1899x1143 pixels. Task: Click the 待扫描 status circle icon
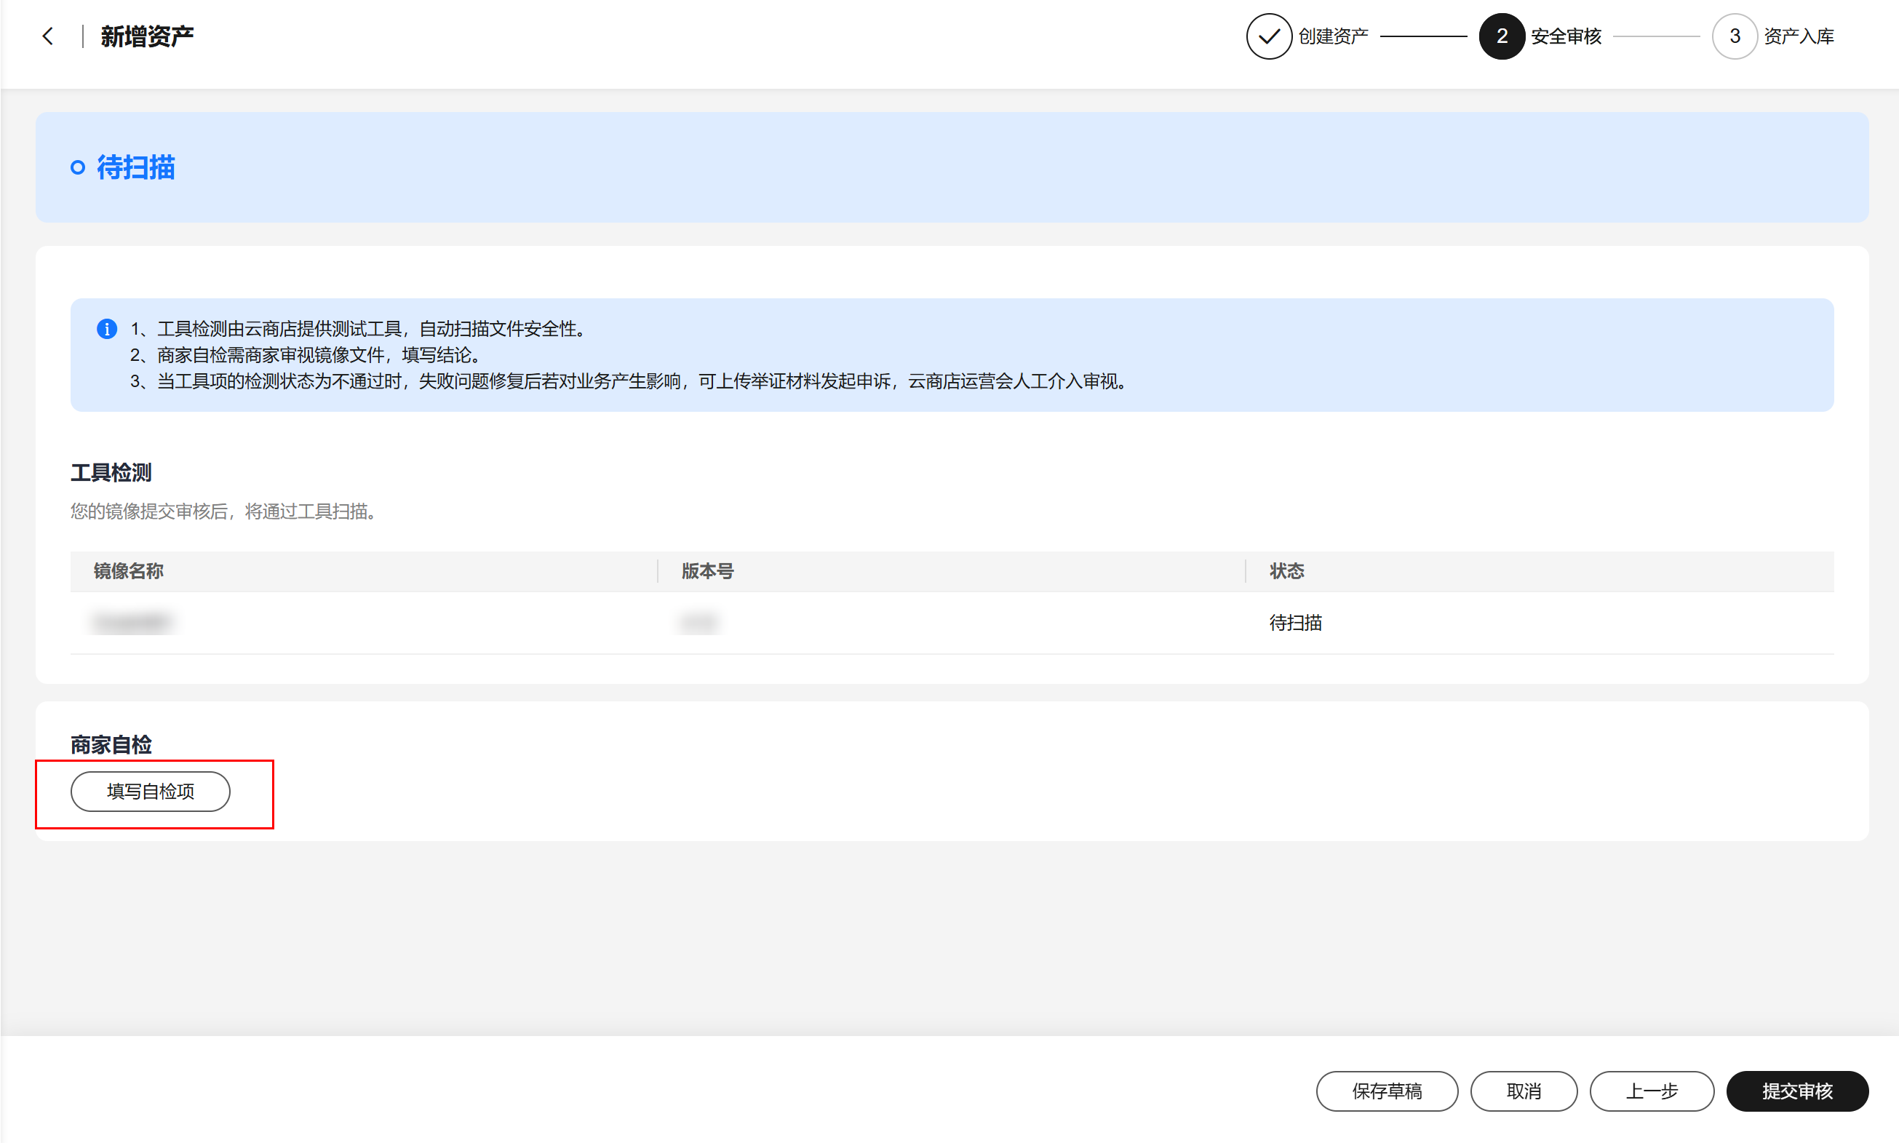pyautogui.click(x=78, y=167)
